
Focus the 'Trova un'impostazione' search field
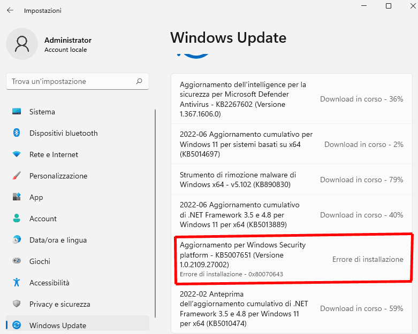pyautogui.click(x=78, y=81)
